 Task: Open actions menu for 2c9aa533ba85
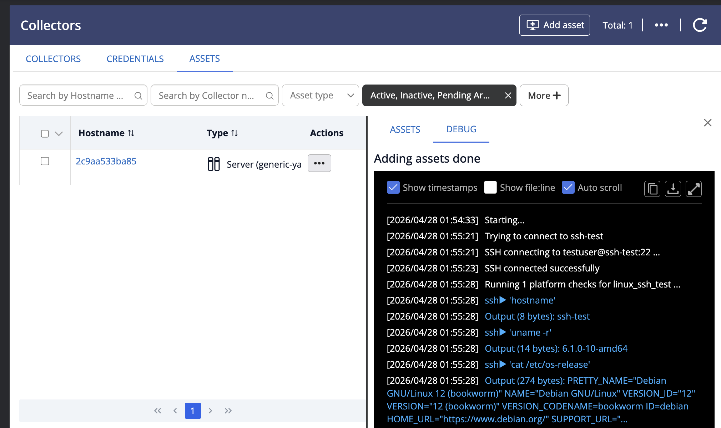pyautogui.click(x=319, y=163)
